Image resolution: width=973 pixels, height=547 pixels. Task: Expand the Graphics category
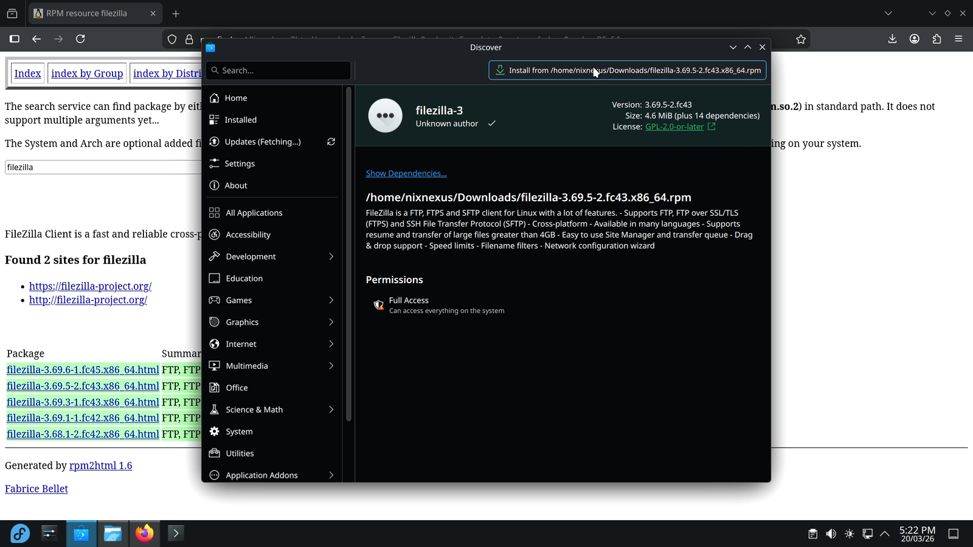point(331,322)
